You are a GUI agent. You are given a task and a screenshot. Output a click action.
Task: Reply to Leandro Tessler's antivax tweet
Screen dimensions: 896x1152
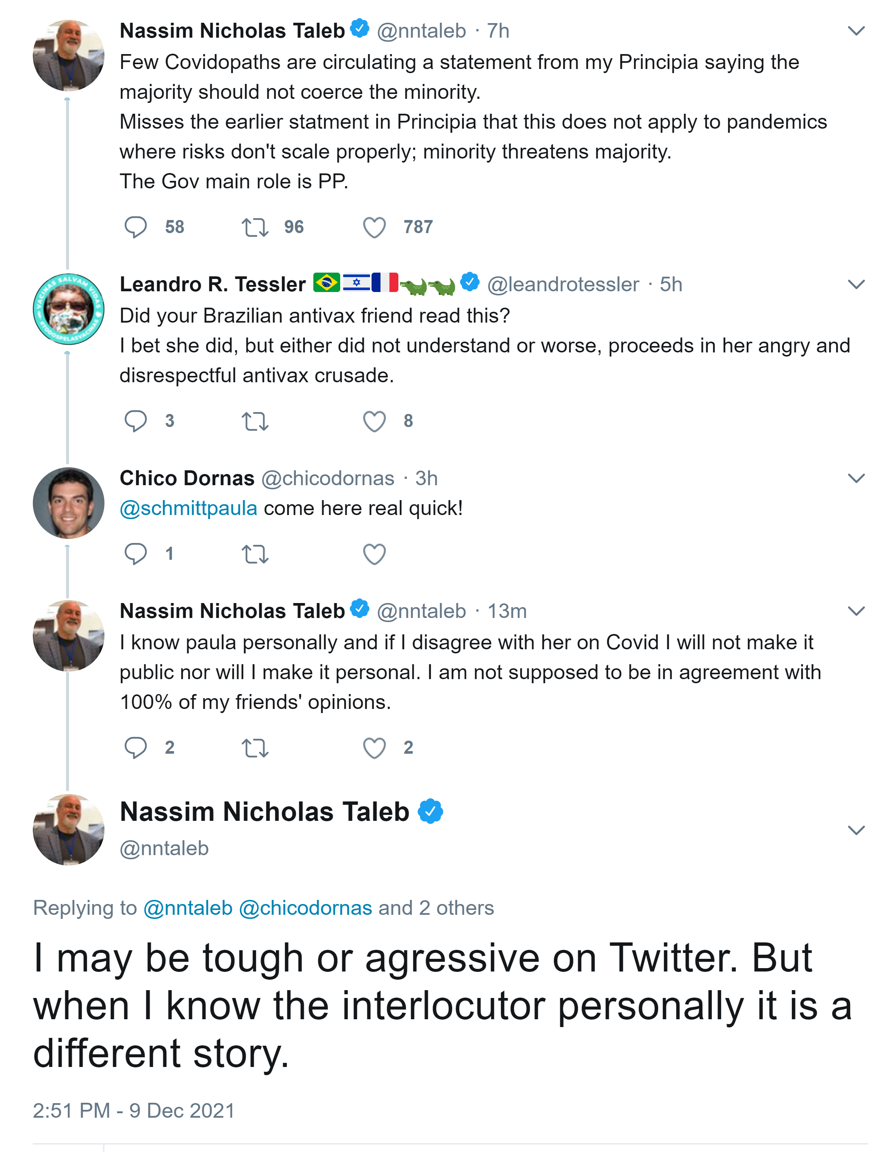pyautogui.click(x=136, y=421)
